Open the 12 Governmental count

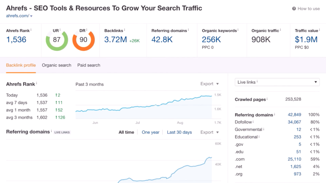click(x=299, y=130)
